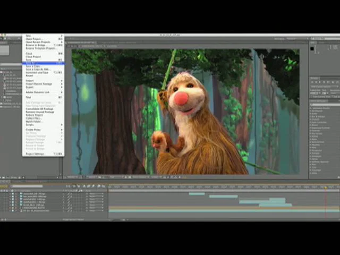Open Parent dropdown for timeline layer 1
The image size is (340, 255).
96,193
